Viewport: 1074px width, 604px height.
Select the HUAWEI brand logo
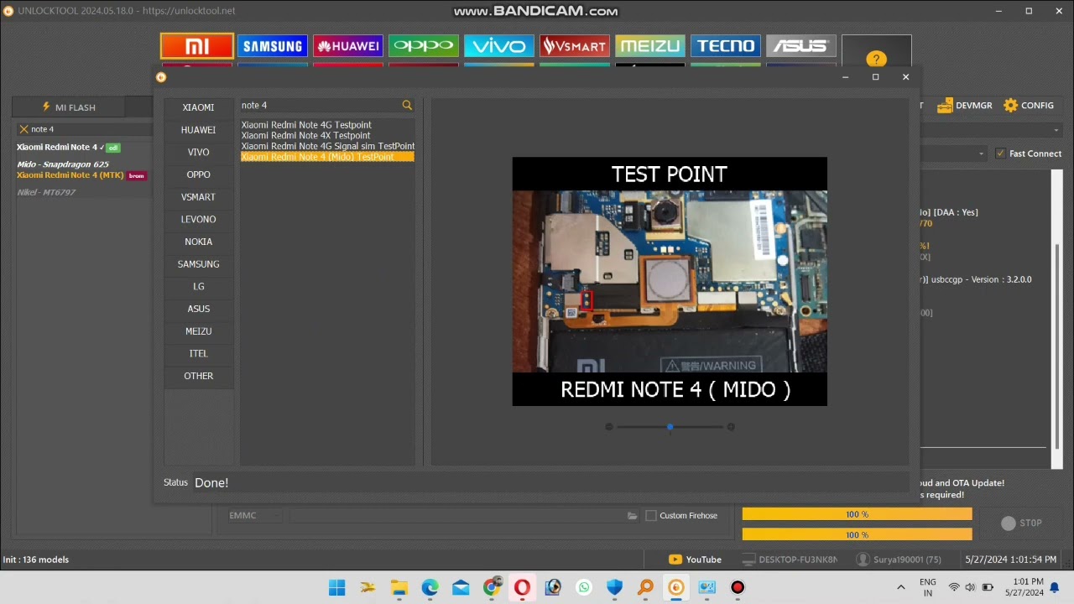pyautogui.click(x=347, y=45)
